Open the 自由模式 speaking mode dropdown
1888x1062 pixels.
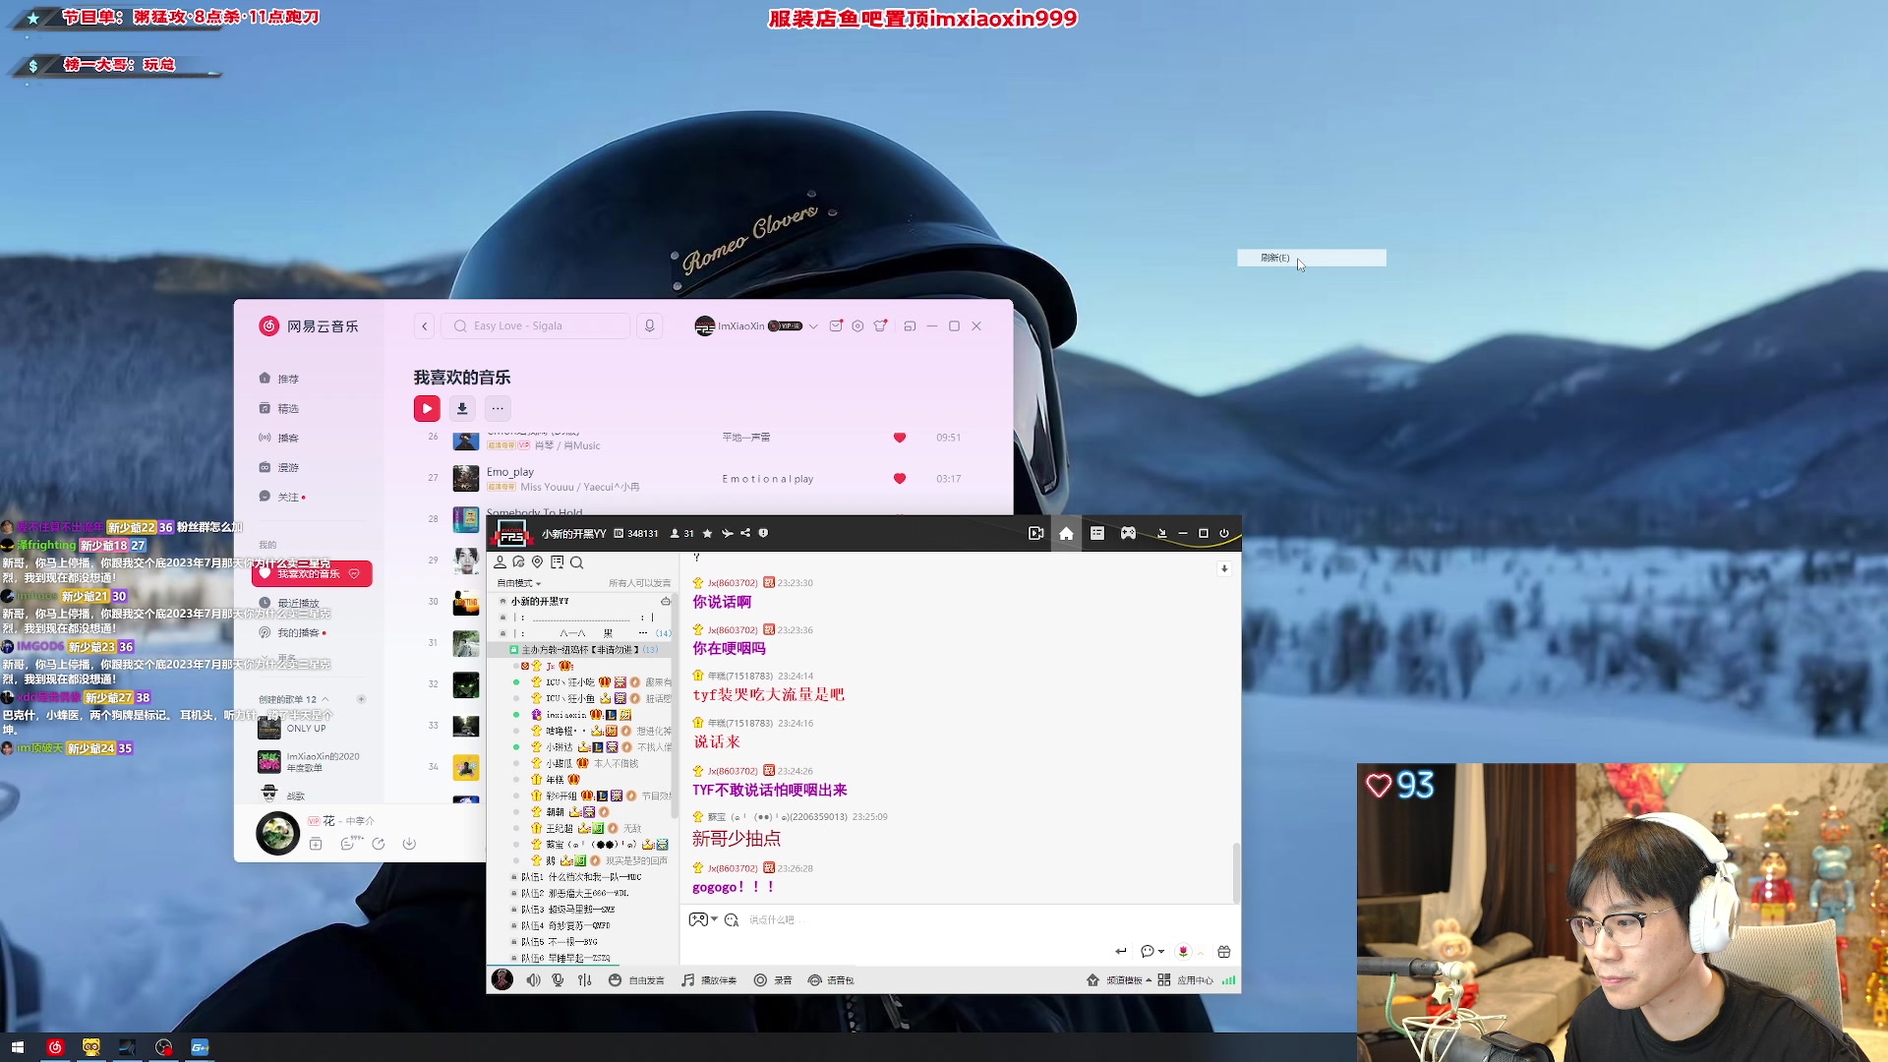click(519, 583)
